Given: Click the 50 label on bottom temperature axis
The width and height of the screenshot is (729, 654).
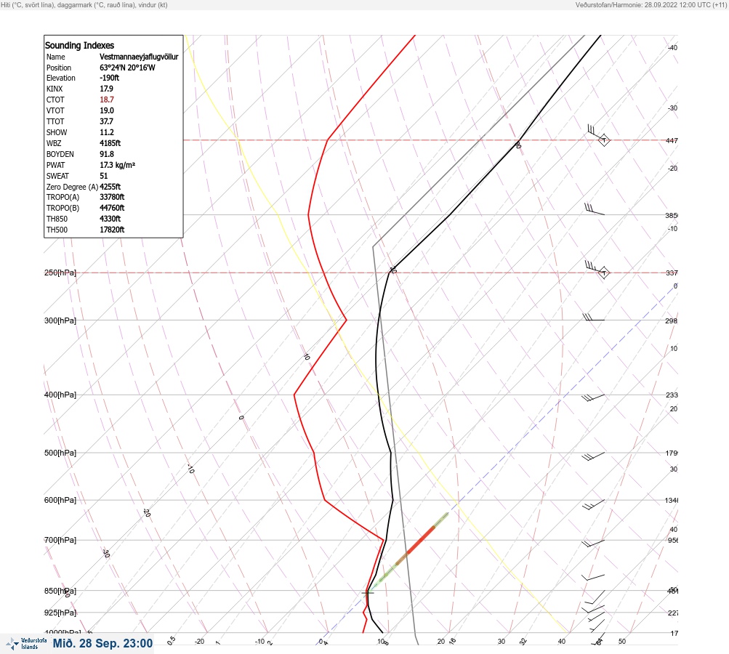Looking at the screenshot, I should pos(622,642).
